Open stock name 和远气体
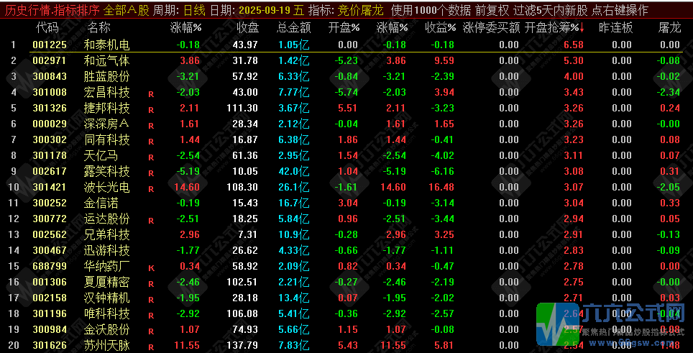Viewport: 693px width, 353px height. pos(106,60)
